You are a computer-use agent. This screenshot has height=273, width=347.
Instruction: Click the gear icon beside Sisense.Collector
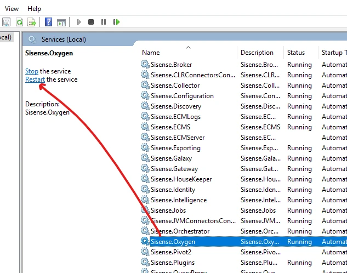coord(145,85)
